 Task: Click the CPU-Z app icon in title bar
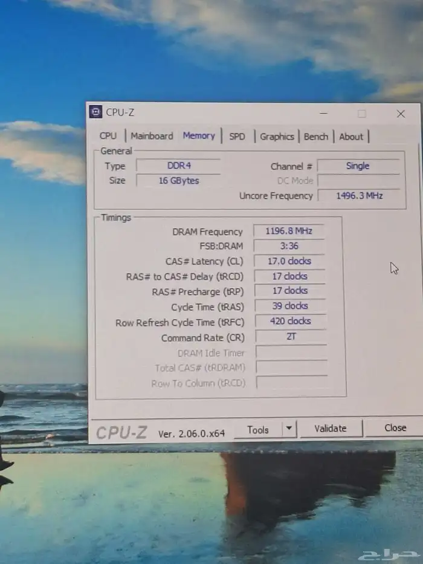[95, 112]
